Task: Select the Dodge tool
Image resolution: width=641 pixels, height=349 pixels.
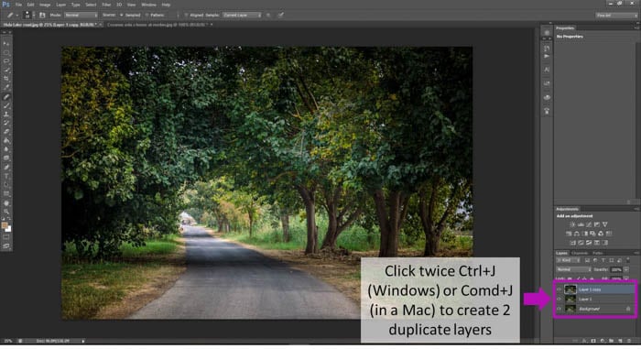Action: click(6, 158)
